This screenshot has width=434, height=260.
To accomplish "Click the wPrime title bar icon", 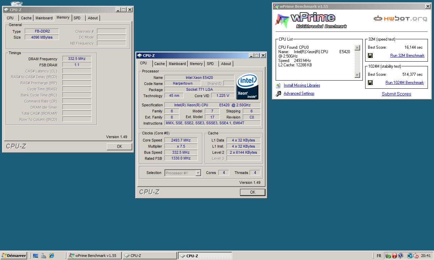I will point(276,6).
